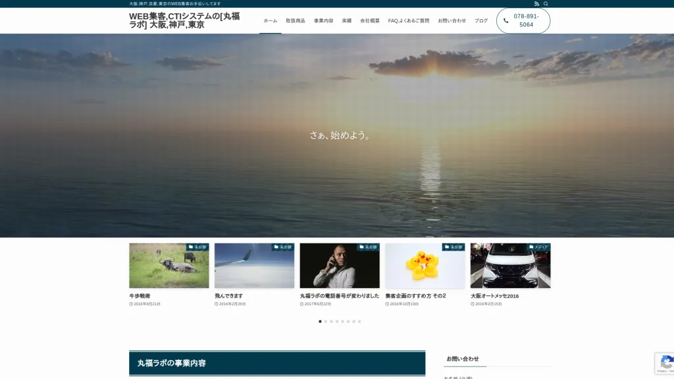The image size is (674, 379).
Task: Click the hero text さぁ、始めよう。
Action: coord(340,136)
